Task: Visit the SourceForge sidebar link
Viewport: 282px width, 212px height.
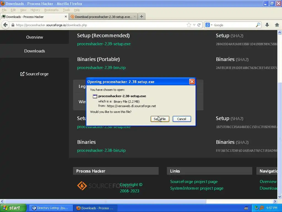Action: click(x=34, y=74)
